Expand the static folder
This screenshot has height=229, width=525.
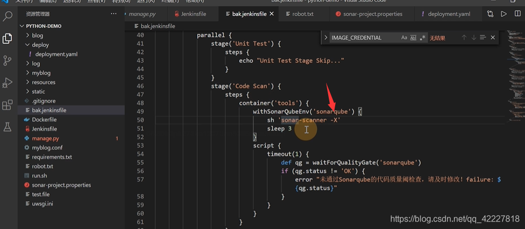pos(71,91)
